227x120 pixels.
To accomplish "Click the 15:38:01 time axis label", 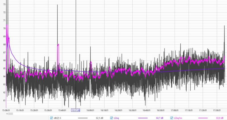I will click(x=48, y=110).
